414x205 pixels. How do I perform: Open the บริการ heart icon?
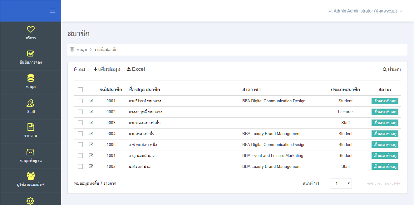(x=31, y=29)
